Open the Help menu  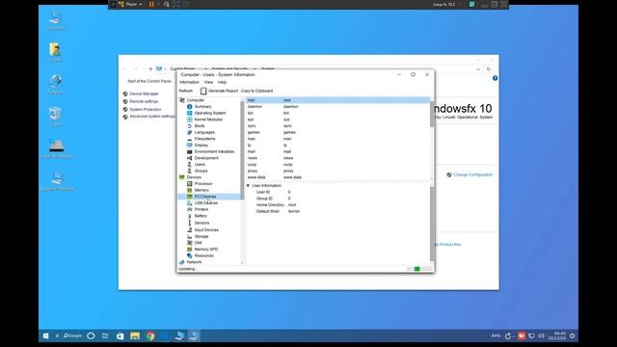point(222,82)
